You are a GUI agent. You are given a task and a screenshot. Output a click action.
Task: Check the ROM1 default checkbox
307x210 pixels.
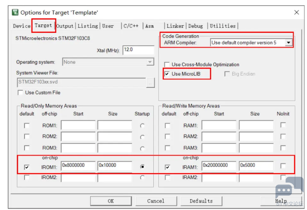pyautogui.click(x=26, y=125)
